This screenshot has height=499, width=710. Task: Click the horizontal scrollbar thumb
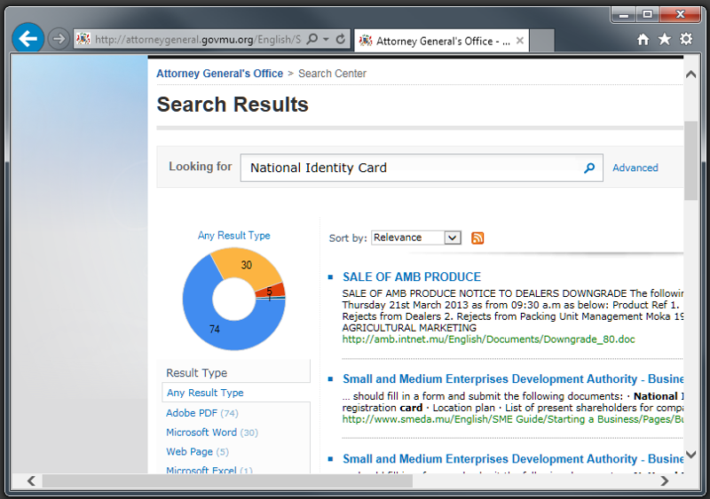coord(227,480)
